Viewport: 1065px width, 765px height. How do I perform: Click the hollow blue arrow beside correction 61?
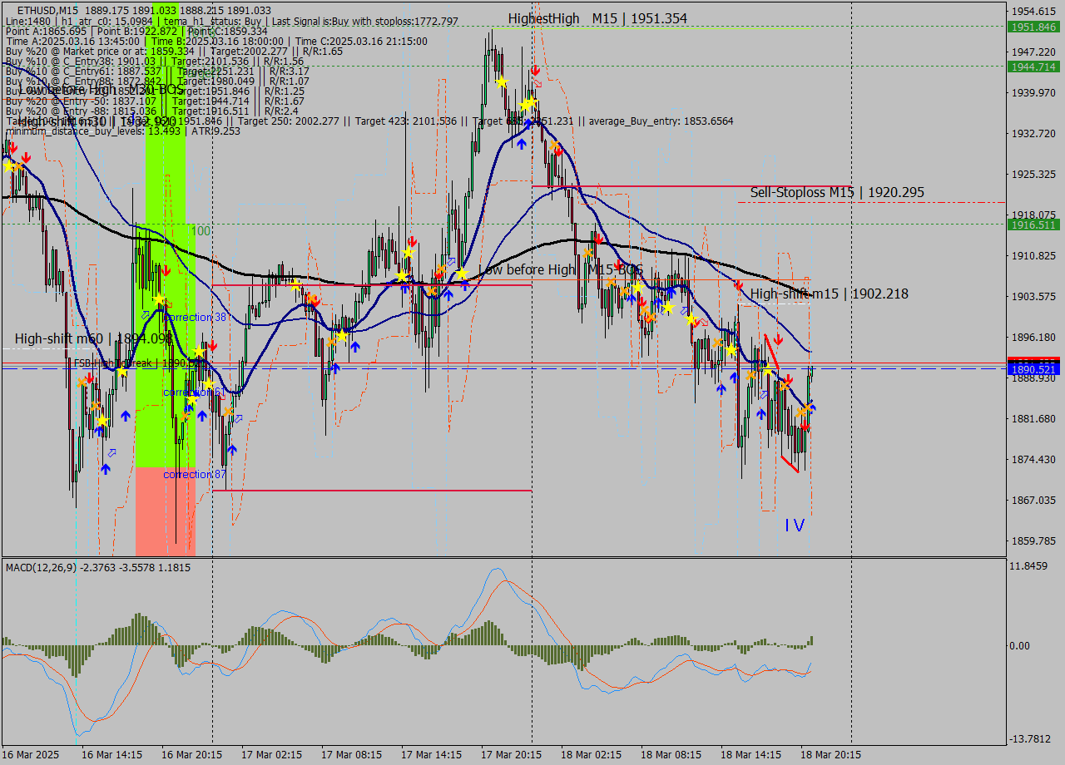239,418
